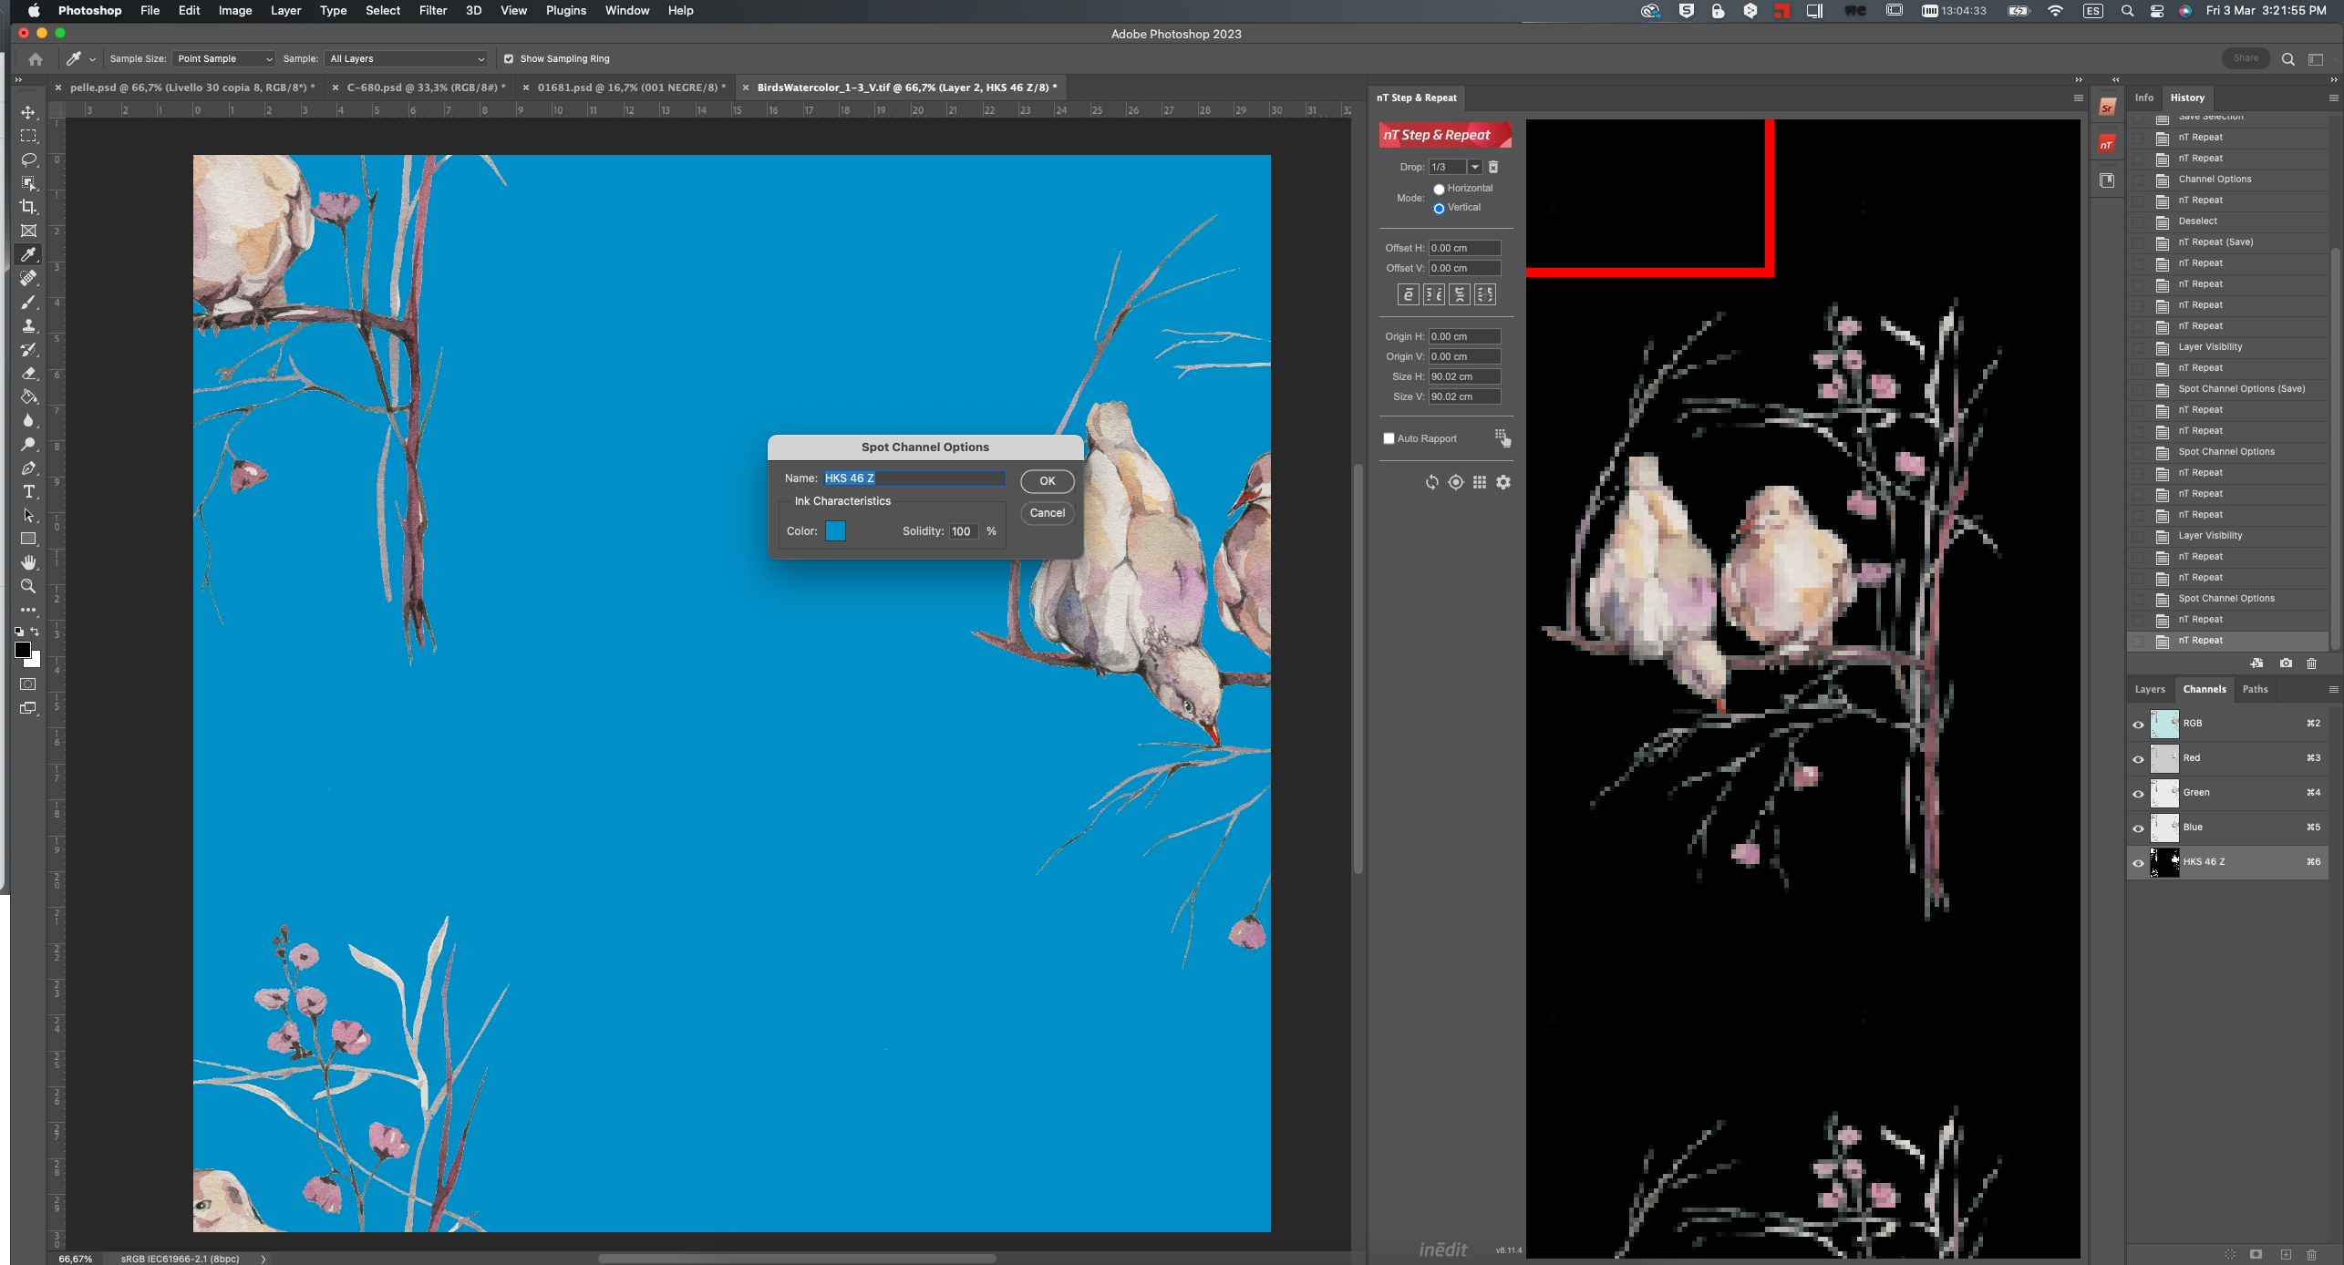
Task: Select the Horizontal Type tool
Action: [28, 491]
